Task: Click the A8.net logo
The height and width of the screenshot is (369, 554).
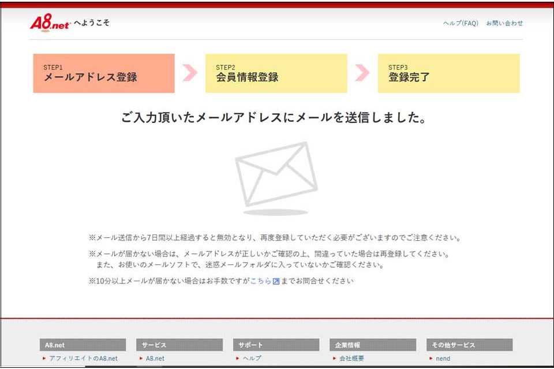Action: [x=50, y=23]
